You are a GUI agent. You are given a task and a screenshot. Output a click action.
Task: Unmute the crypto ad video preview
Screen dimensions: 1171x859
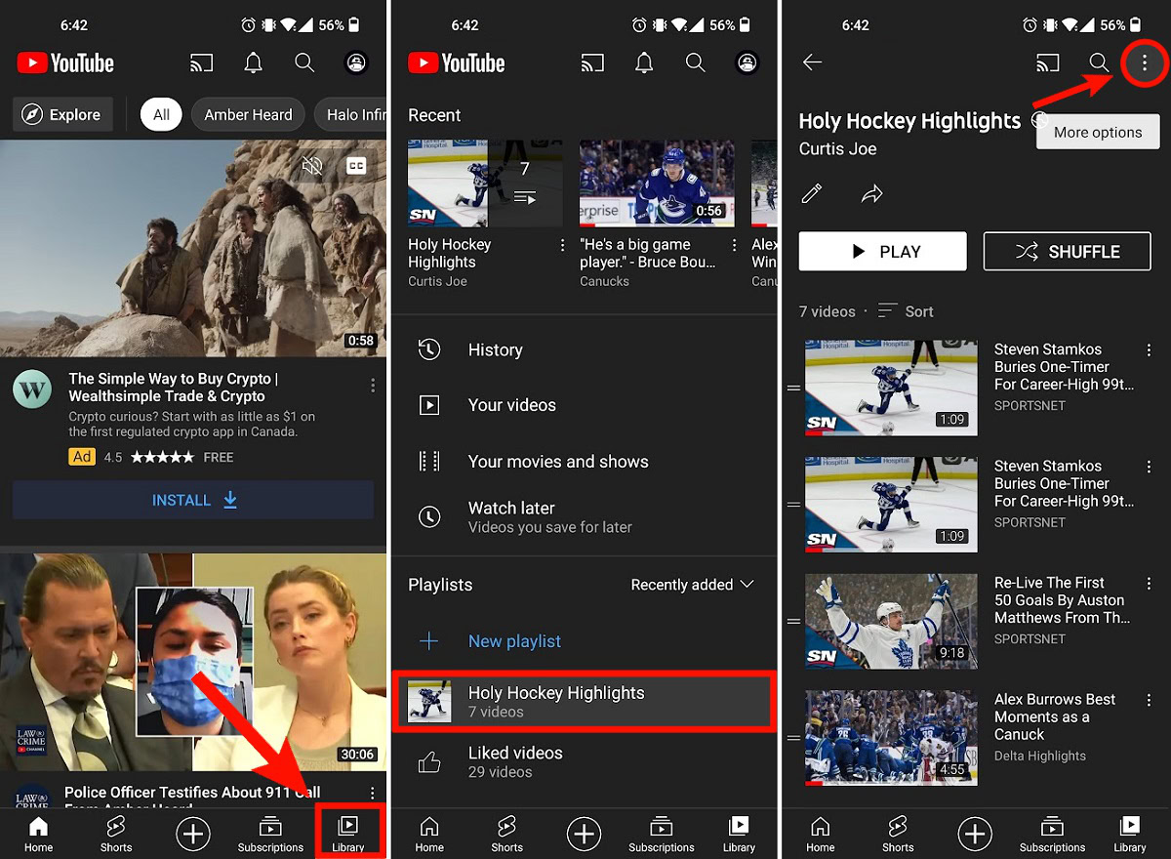(x=312, y=166)
